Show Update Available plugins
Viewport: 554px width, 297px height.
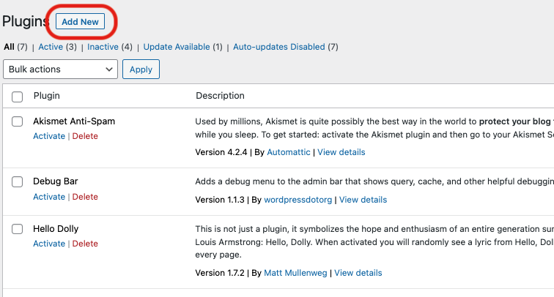coord(177,47)
